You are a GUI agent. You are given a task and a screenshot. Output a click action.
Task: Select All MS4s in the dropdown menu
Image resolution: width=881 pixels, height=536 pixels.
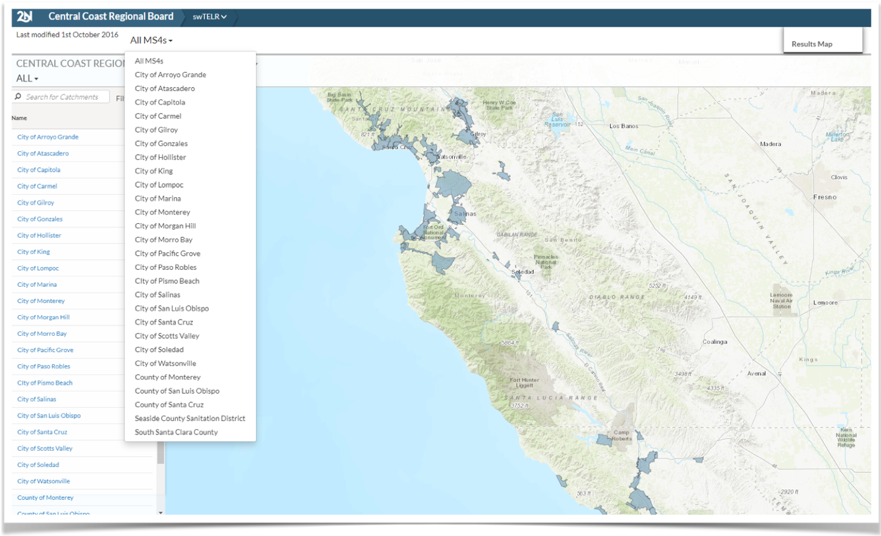tap(149, 61)
